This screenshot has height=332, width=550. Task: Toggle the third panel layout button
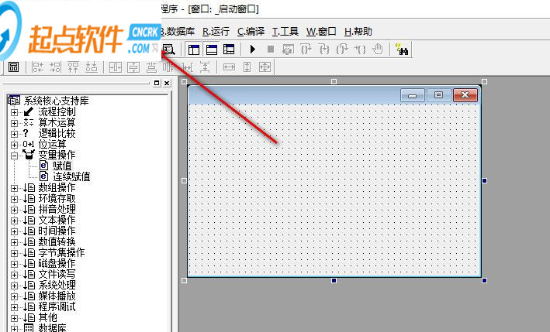[229, 50]
